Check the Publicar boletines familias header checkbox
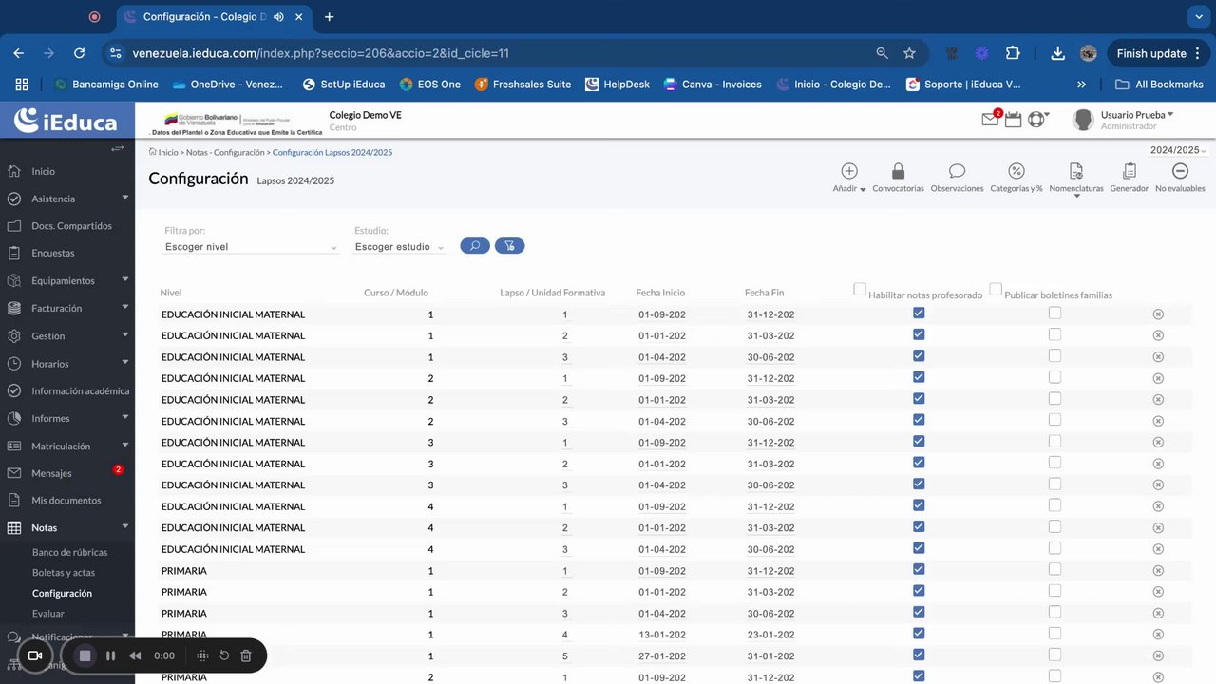This screenshot has width=1216, height=684. 996,290
